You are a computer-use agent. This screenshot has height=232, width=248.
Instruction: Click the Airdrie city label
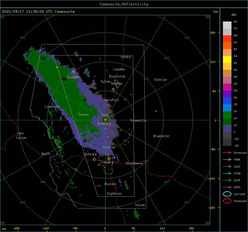point(109,147)
